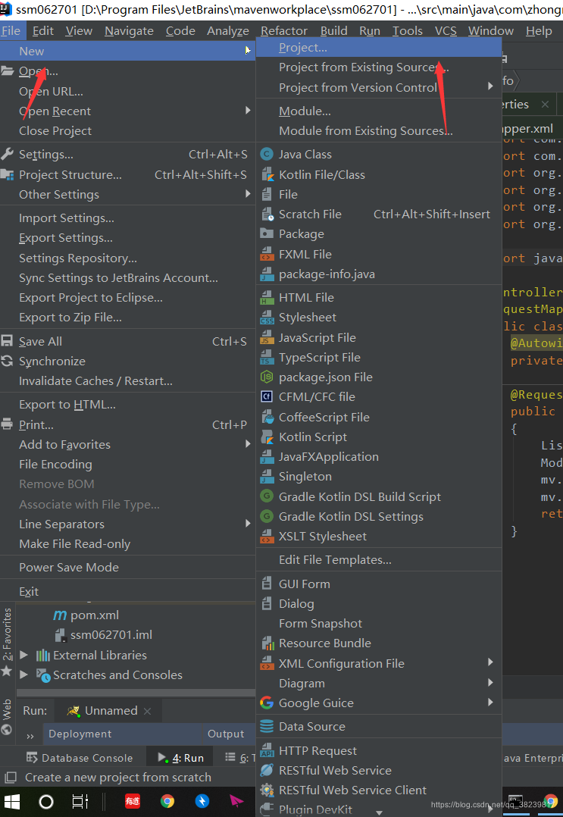Click the Kotlin File/Class icon

[x=267, y=174]
